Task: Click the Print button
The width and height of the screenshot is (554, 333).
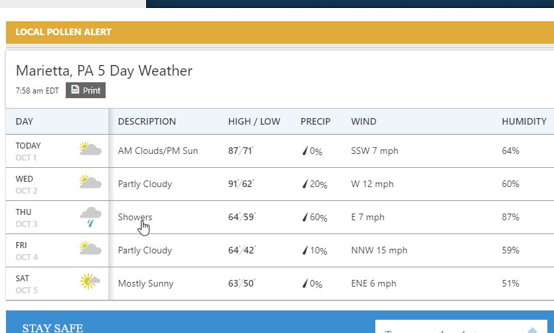Action: pos(86,90)
